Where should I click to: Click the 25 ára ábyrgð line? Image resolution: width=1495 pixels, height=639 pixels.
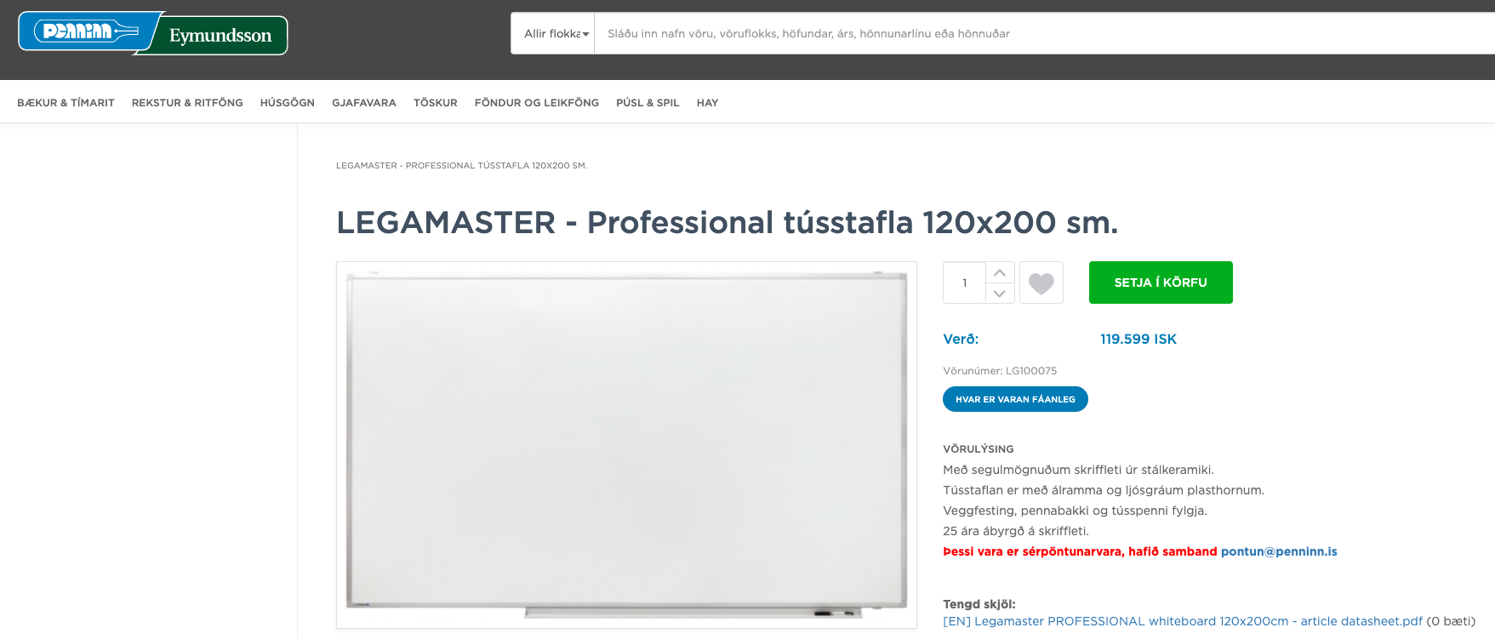pos(1016,531)
